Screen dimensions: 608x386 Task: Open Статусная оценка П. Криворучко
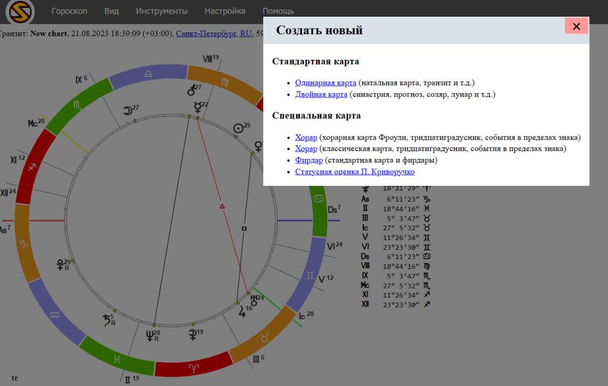click(x=355, y=171)
